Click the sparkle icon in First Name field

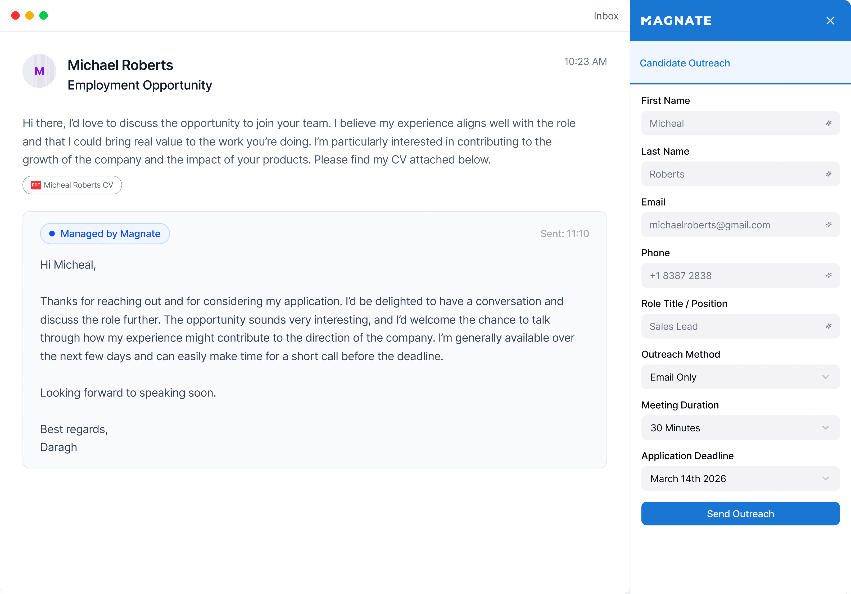point(829,123)
